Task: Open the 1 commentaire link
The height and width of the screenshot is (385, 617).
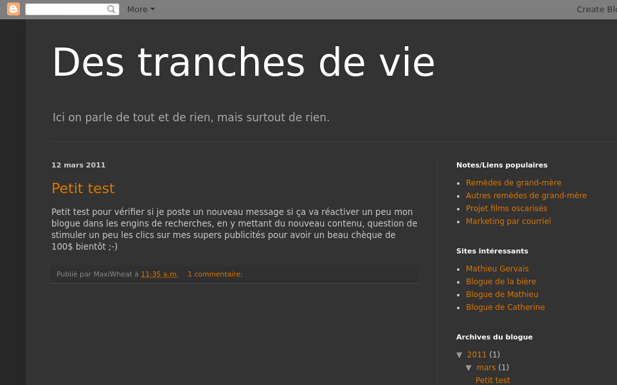Action: pyautogui.click(x=215, y=274)
